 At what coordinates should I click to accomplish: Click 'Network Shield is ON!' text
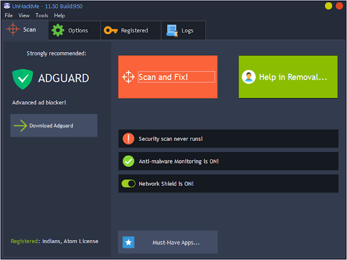(x=166, y=184)
